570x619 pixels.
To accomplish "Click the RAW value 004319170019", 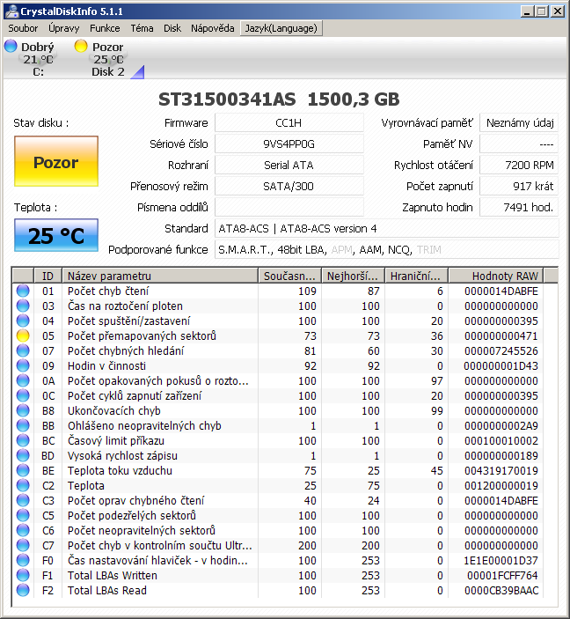I will (x=501, y=470).
